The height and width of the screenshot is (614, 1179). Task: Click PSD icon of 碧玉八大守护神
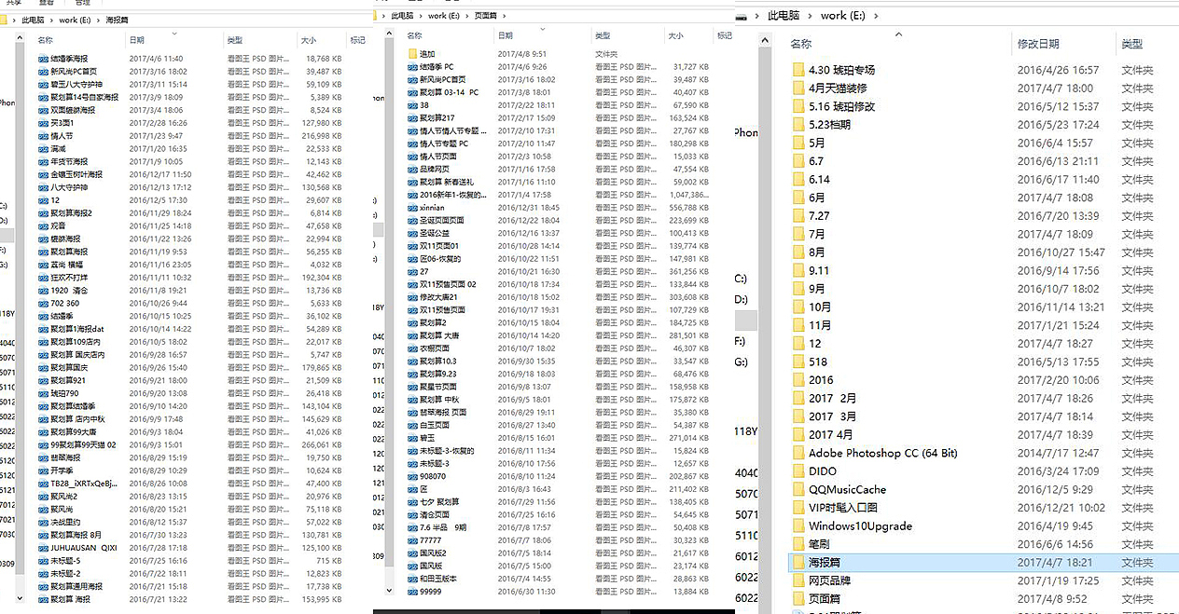43,84
